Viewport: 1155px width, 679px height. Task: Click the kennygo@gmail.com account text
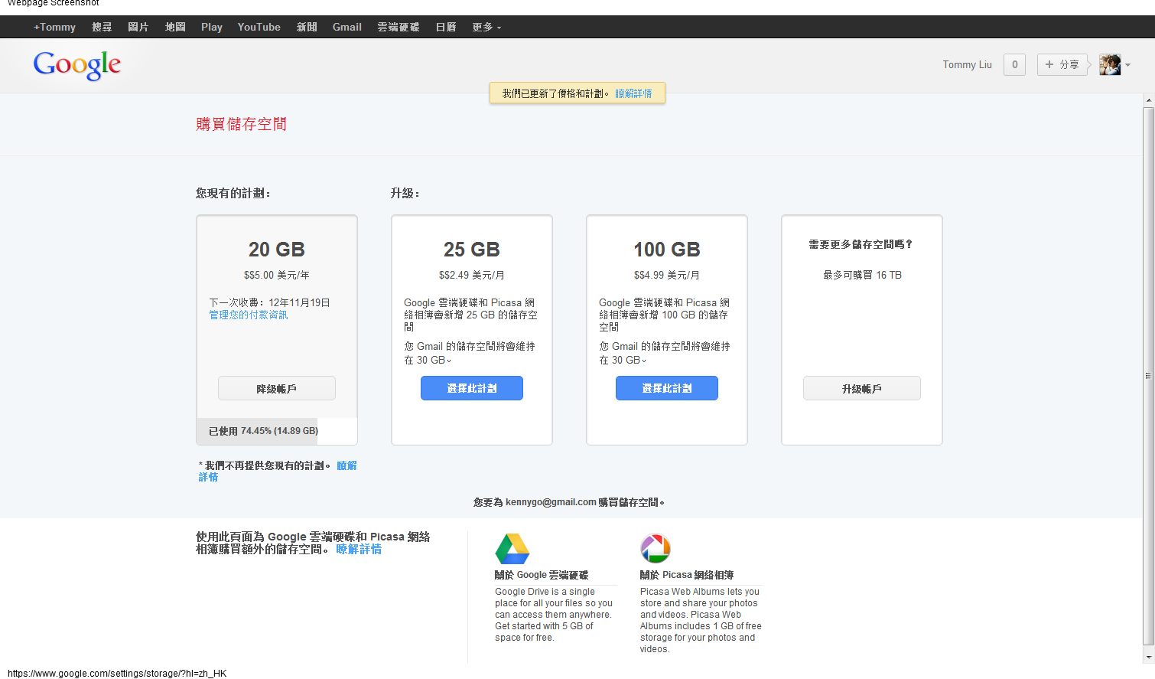coord(551,502)
